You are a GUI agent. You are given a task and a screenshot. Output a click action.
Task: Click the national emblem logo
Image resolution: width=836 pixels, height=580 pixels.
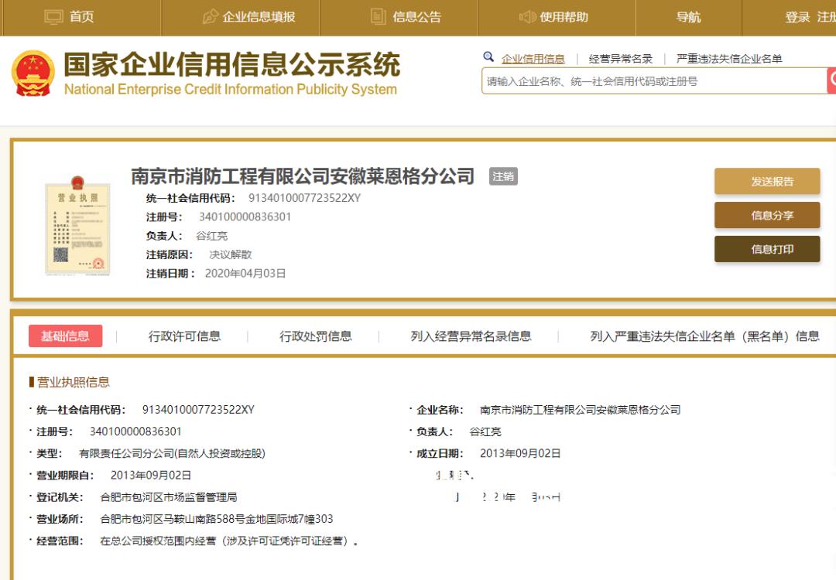click(33, 73)
